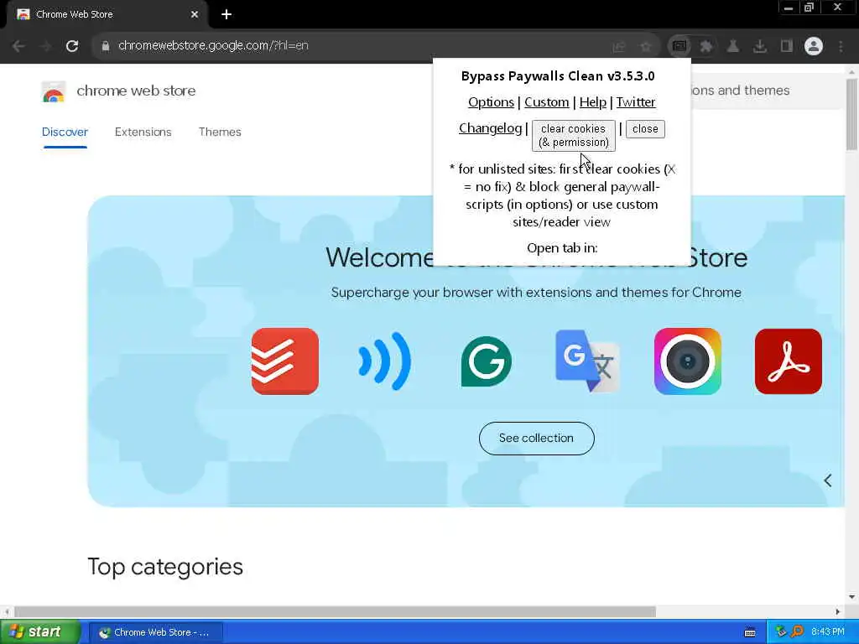The height and width of the screenshot is (644, 859).
Task: Close the Chrome Web Store tab
Action: (195, 14)
